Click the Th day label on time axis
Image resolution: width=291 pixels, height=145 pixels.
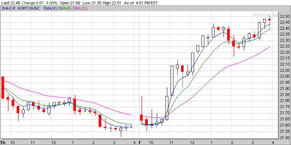(x=3, y=142)
